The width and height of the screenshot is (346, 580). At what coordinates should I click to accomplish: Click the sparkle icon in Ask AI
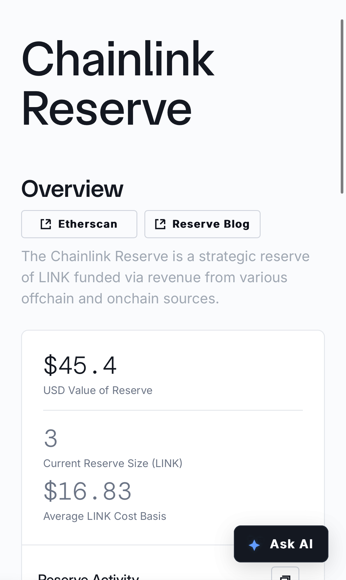(x=254, y=545)
